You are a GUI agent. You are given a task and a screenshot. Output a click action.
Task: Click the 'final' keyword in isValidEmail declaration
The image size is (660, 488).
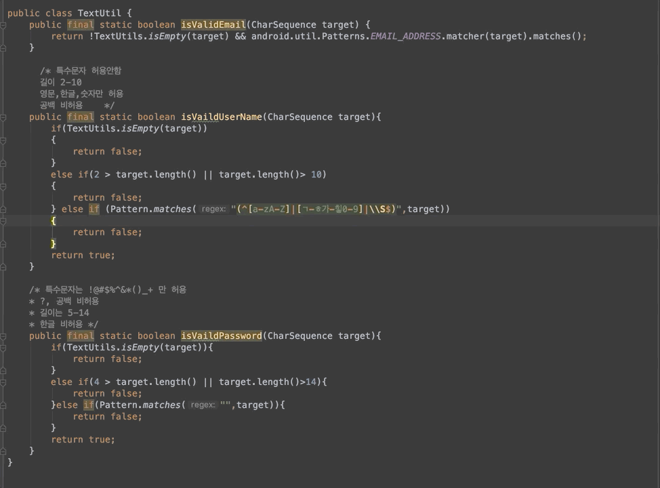click(x=81, y=25)
